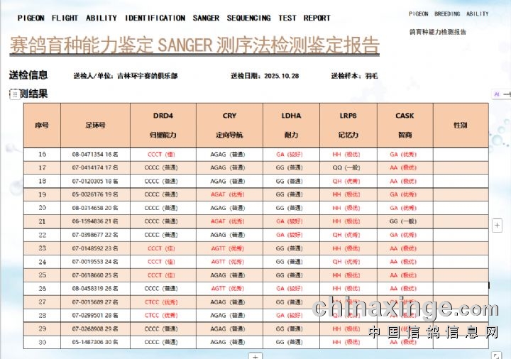Select the DRD4 column header cell
This screenshot has height=359, width=511.
point(163,124)
